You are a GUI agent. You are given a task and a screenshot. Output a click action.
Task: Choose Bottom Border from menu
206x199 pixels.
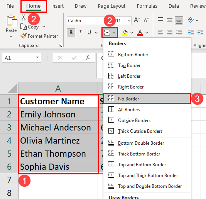tap(147, 54)
